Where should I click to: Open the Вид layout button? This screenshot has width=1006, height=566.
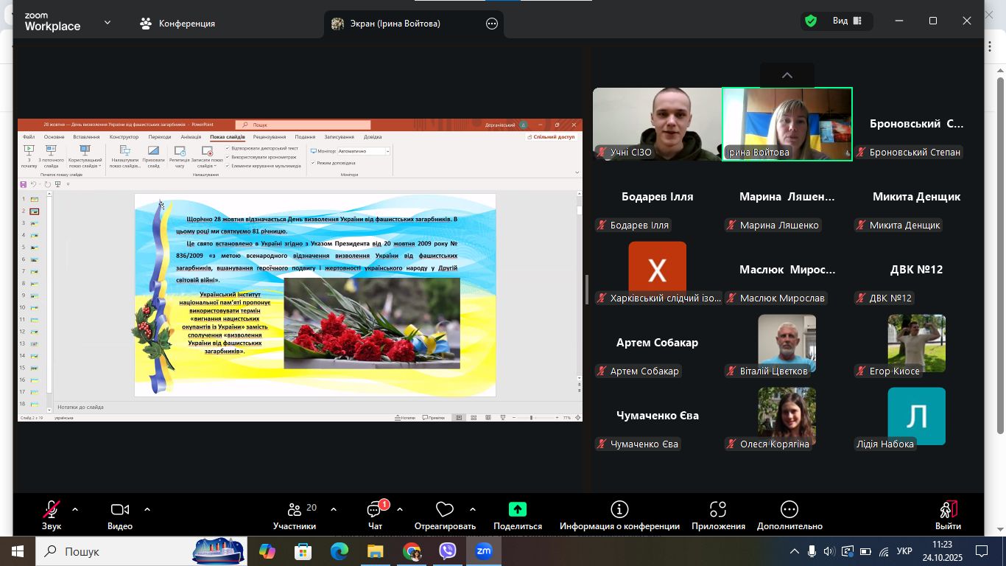(x=847, y=21)
